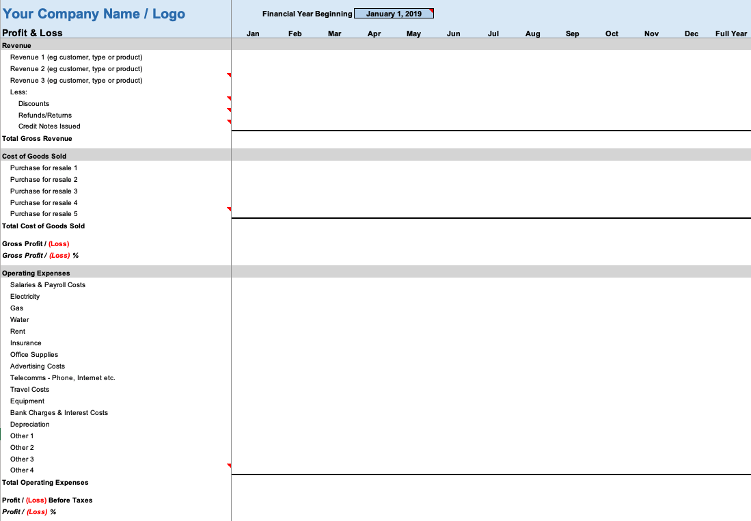Click the Jun month header
This screenshot has height=521, width=751.
click(453, 34)
